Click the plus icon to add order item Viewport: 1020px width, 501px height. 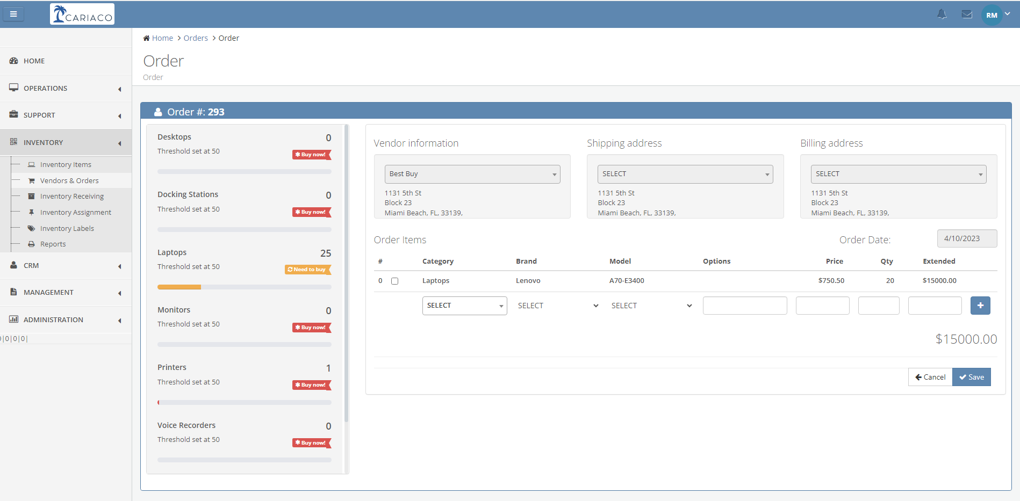click(980, 306)
